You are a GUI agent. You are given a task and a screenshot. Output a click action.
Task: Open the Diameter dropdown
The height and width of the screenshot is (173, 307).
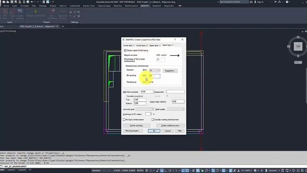pyautogui.click(x=154, y=71)
